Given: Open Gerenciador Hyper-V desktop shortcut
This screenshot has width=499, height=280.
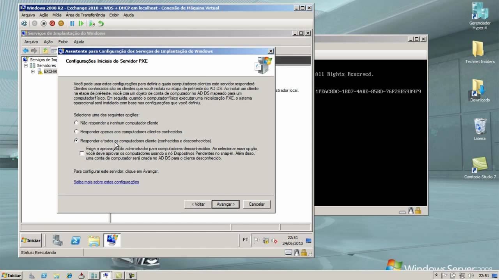Looking at the screenshot, I should click(480, 16).
